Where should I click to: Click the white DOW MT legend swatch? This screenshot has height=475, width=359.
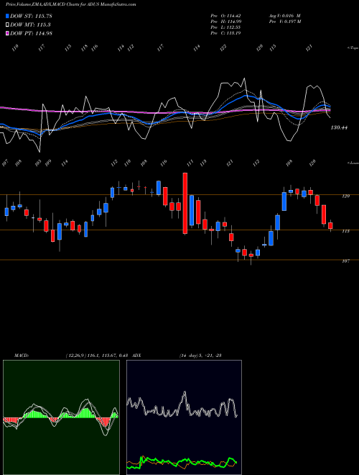pyautogui.click(x=7, y=25)
